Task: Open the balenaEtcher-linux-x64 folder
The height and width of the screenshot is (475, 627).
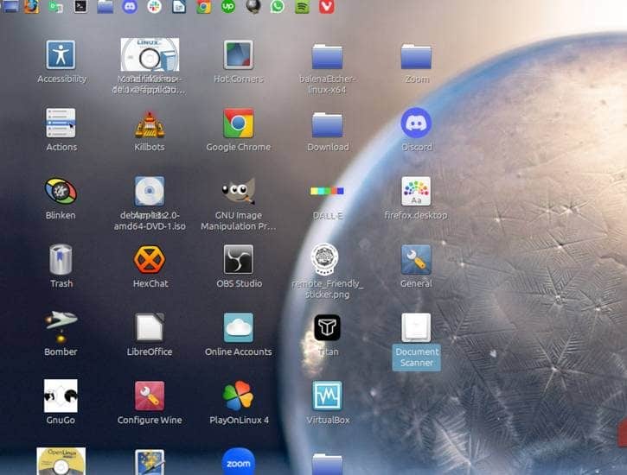Action: 327,56
